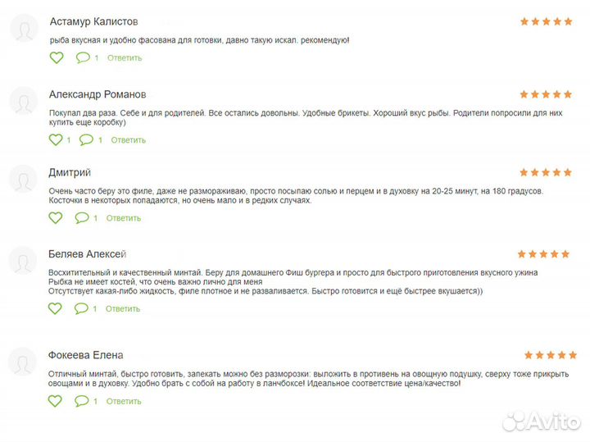Image resolution: width=590 pixels, height=442 pixels.
Task: Like Астамур Калистов's review with the heart
Action: (x=56, y=58)
